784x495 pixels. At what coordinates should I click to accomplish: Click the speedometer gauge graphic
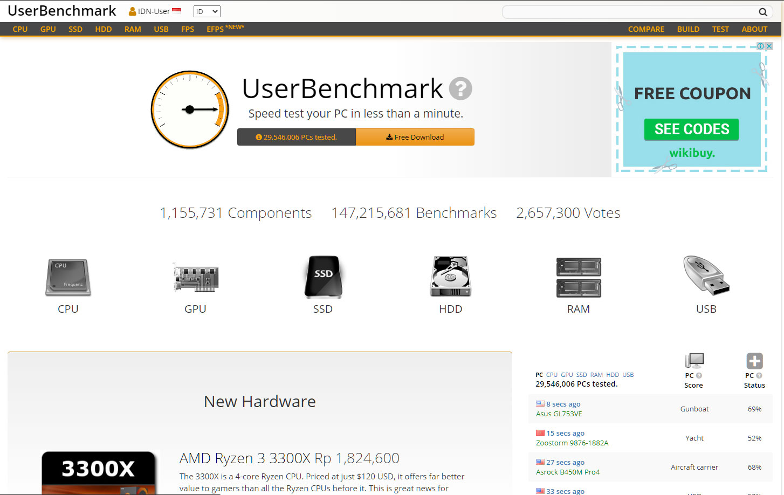190,109
